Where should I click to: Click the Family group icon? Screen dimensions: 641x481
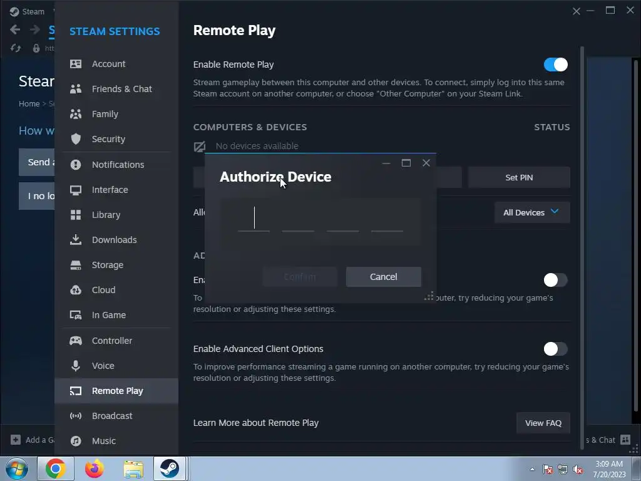[76, 114]
